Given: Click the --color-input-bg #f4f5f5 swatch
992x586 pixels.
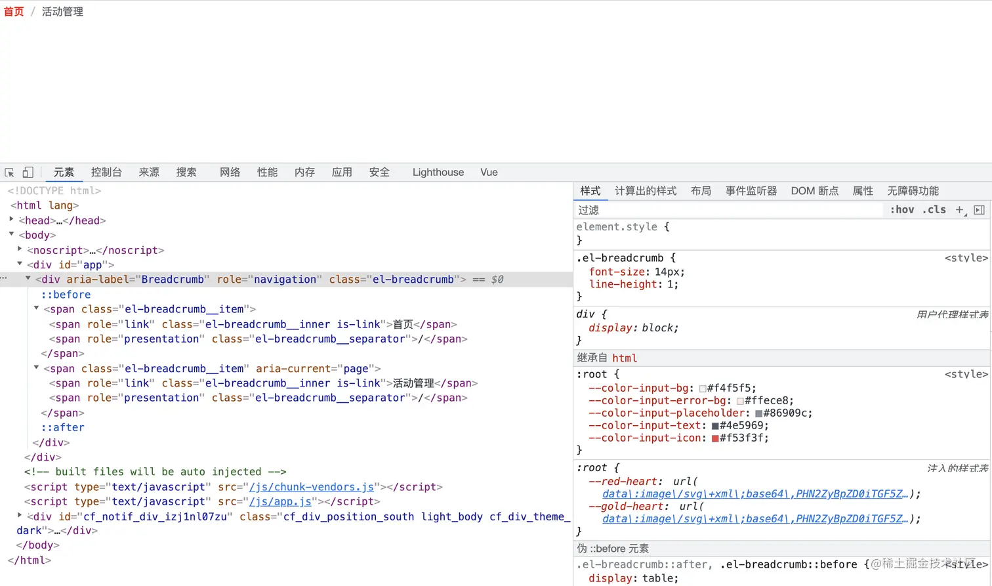Looking at the screenshot, I should coord(703,389).
